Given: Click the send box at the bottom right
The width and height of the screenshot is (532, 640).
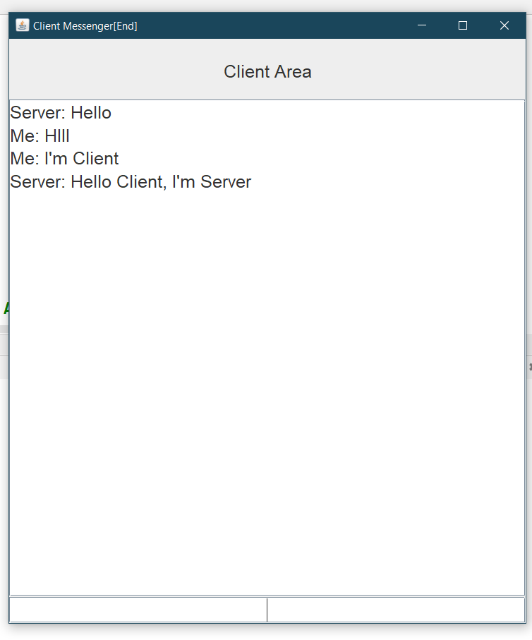Looking at the screenshot, I should (395, 610).
